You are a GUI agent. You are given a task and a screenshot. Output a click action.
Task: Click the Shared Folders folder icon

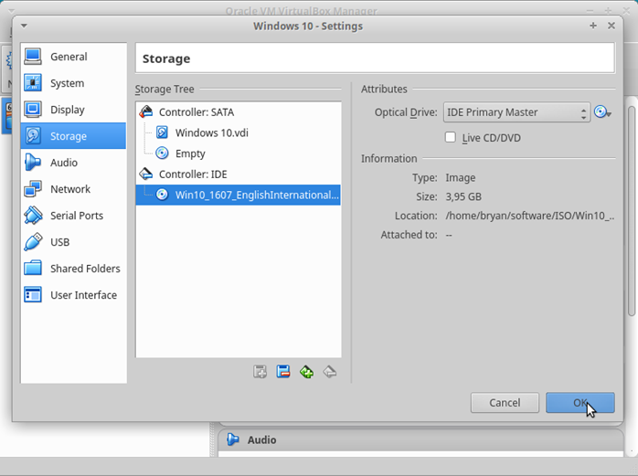pos(33,268)
